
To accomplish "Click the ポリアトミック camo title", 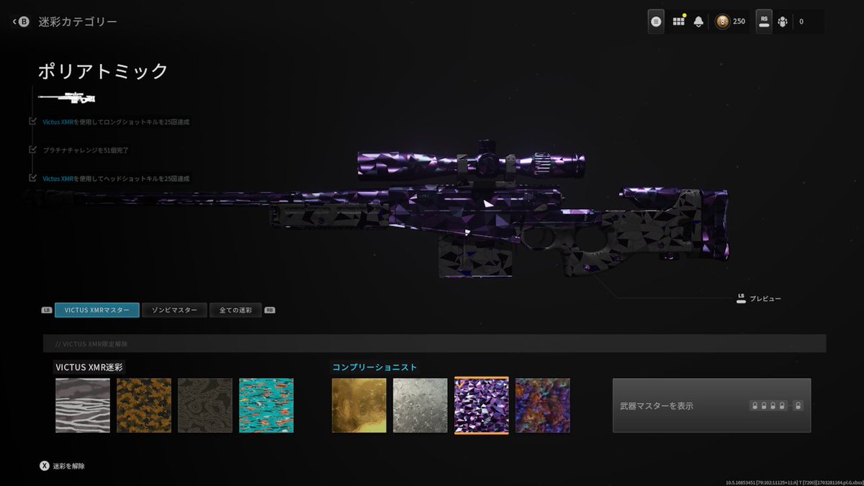I will tap(103, 71).
